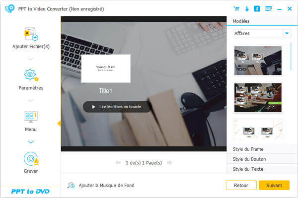Viewport: 298px width, 198px height.
Task: Click the Suivant button
Action: coord(274,185)
